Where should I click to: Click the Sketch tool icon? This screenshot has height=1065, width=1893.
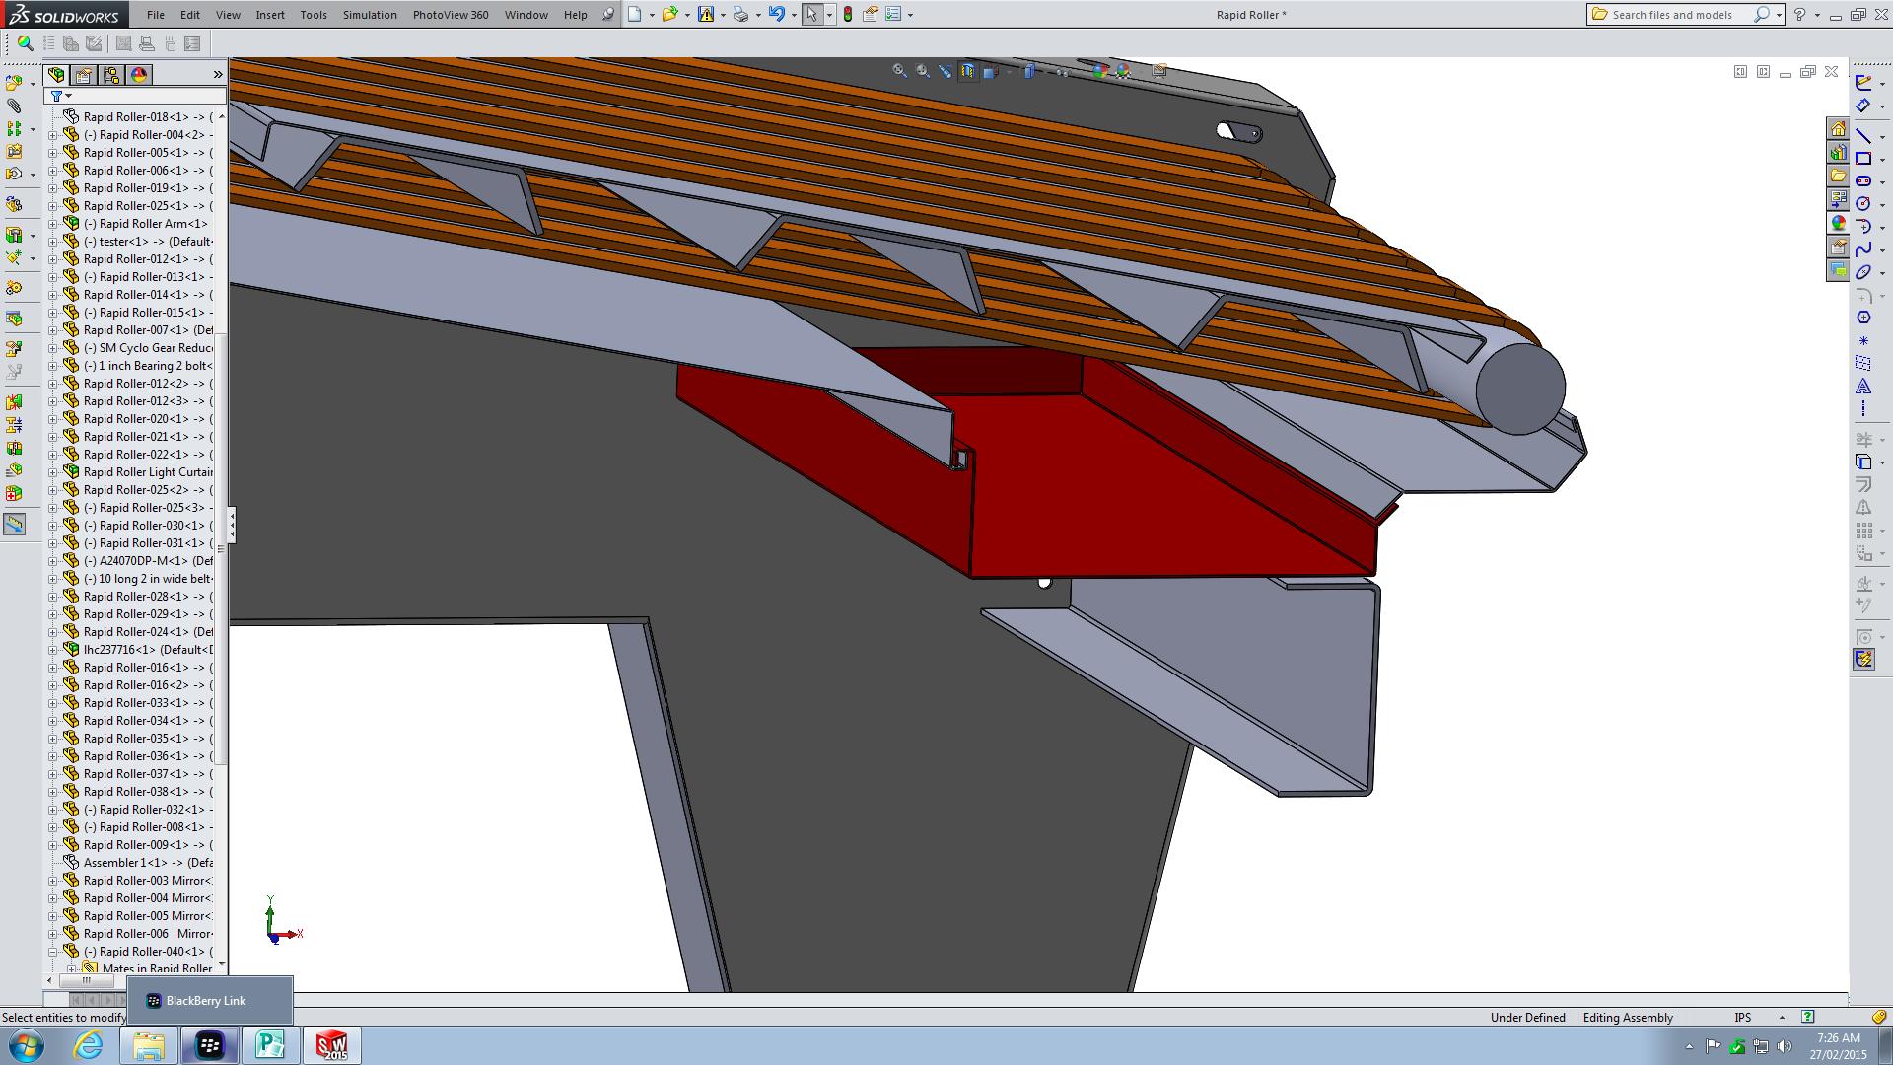[x=1863, y=83]
